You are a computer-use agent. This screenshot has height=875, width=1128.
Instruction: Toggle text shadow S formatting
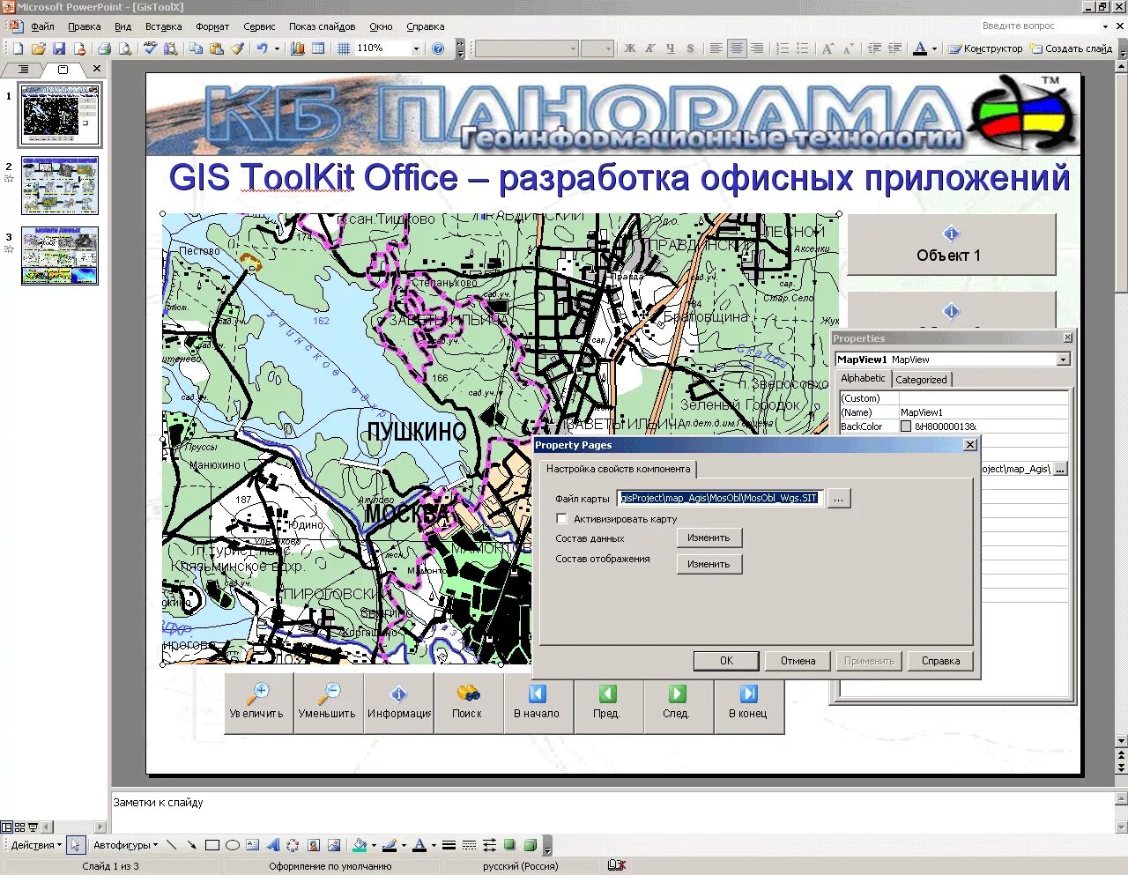click(x=690, y=48)
